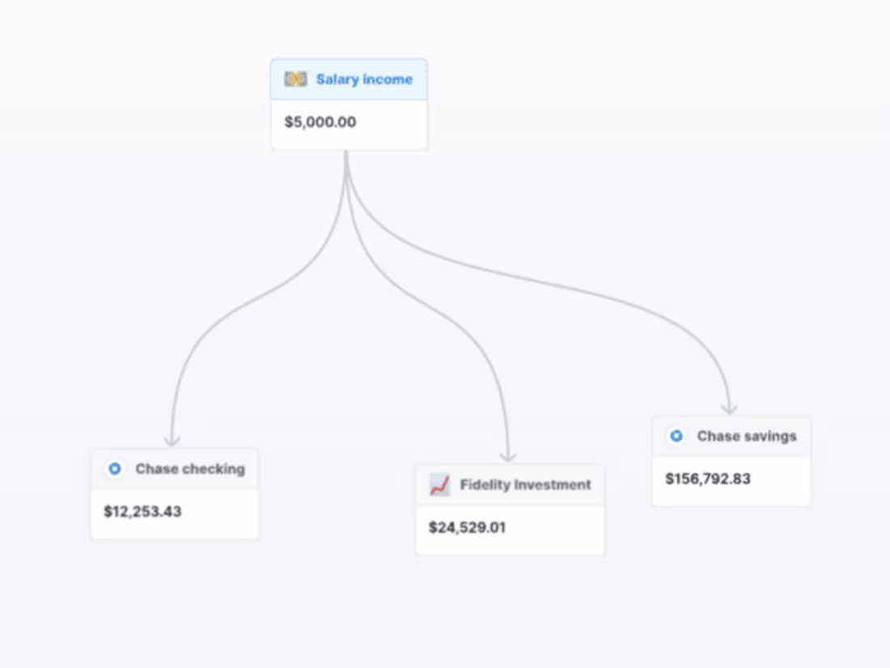Click the $156,792.83 savings balance
This screenshot has width=890, height=668.
708,479
